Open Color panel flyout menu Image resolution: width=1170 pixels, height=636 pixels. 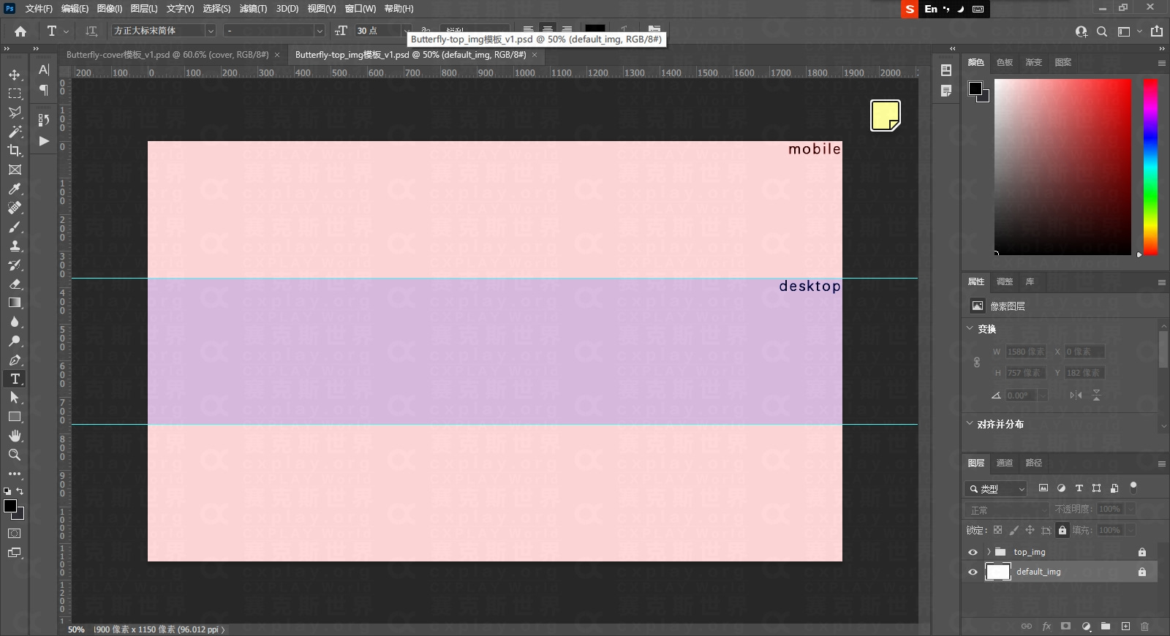point(1161,63)
